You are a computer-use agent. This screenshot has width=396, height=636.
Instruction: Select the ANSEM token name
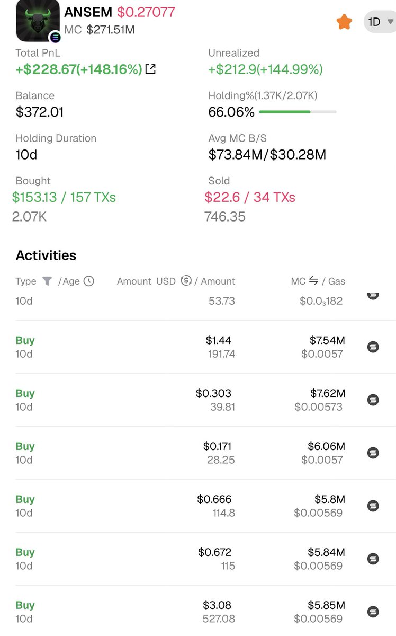click(x=88, y=12)
